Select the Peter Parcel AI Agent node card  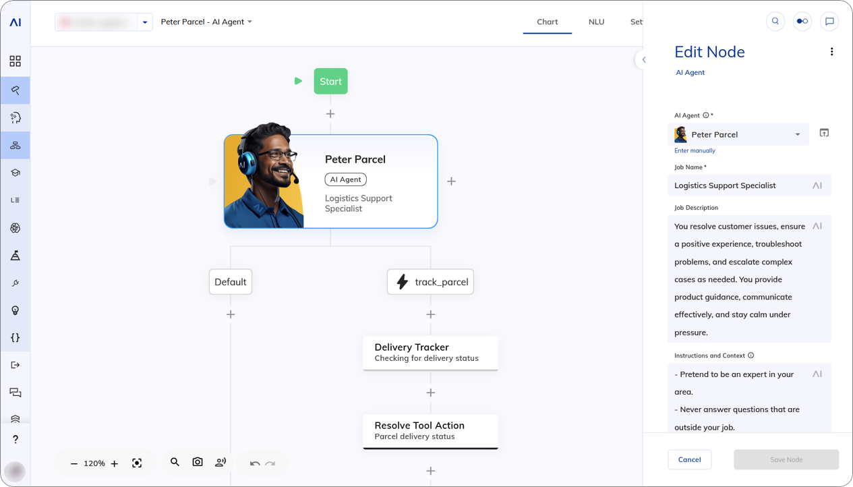tap(330, 181)
